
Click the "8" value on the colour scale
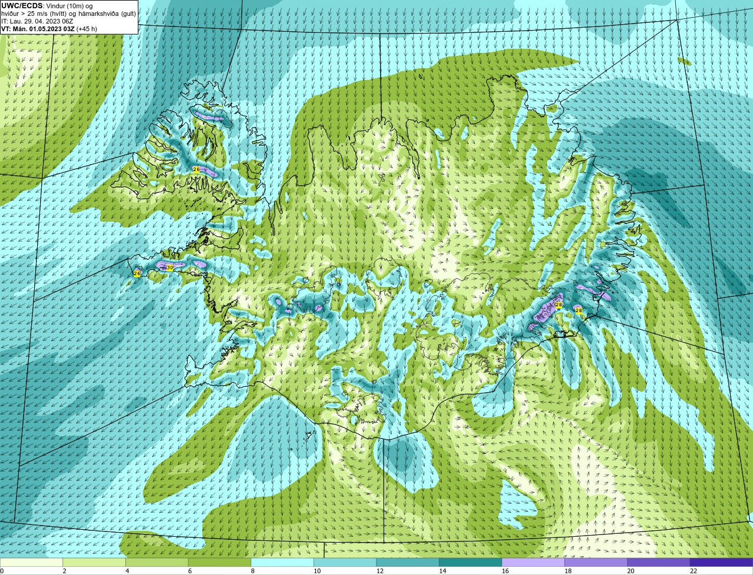(x=252, y=571)
